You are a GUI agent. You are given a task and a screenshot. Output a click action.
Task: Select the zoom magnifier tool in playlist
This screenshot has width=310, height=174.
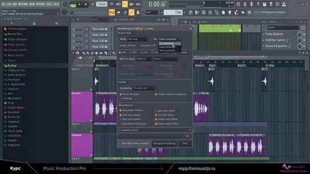pos(114,53)
